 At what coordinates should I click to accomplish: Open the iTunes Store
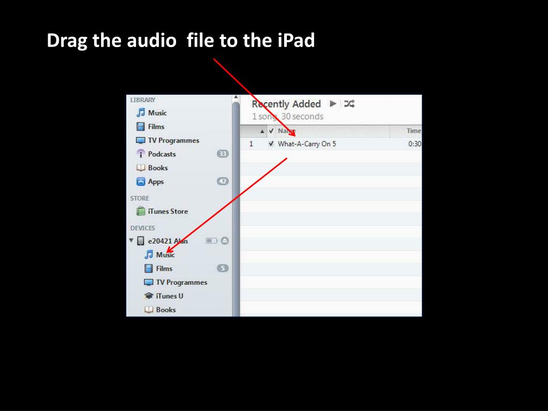pyautogui.click(x=162, y=211)
